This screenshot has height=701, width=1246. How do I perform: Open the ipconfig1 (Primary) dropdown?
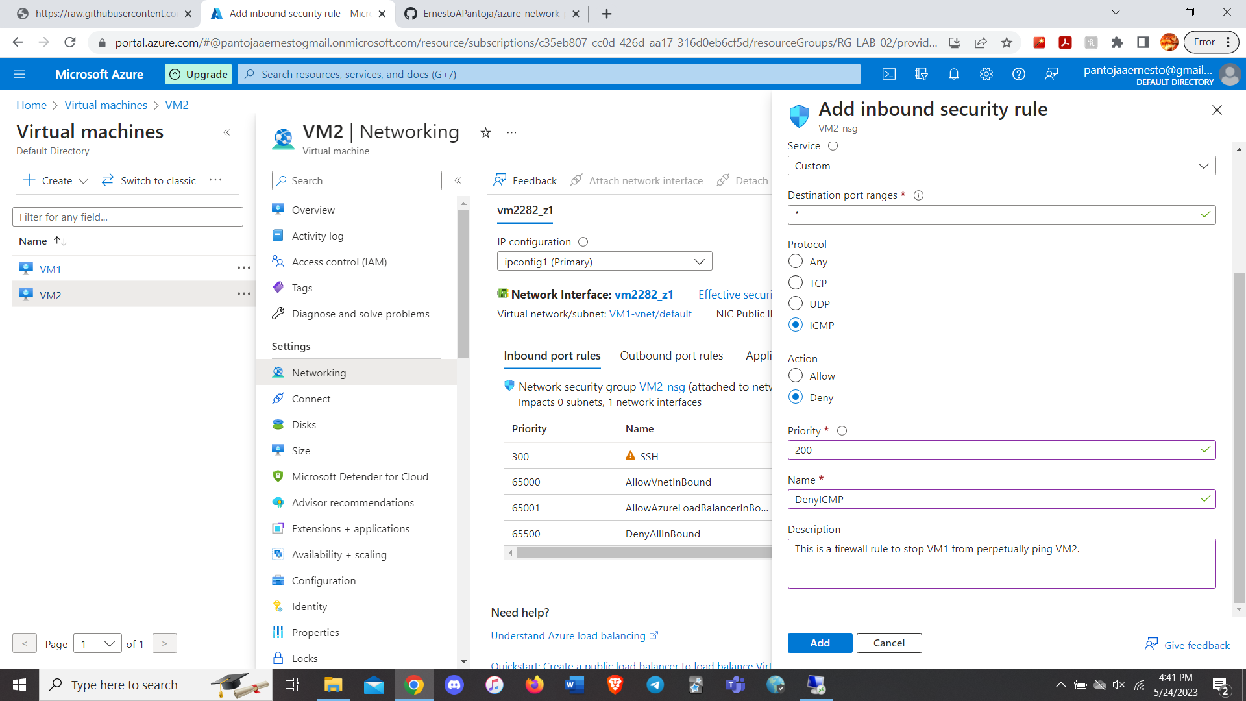604,261
